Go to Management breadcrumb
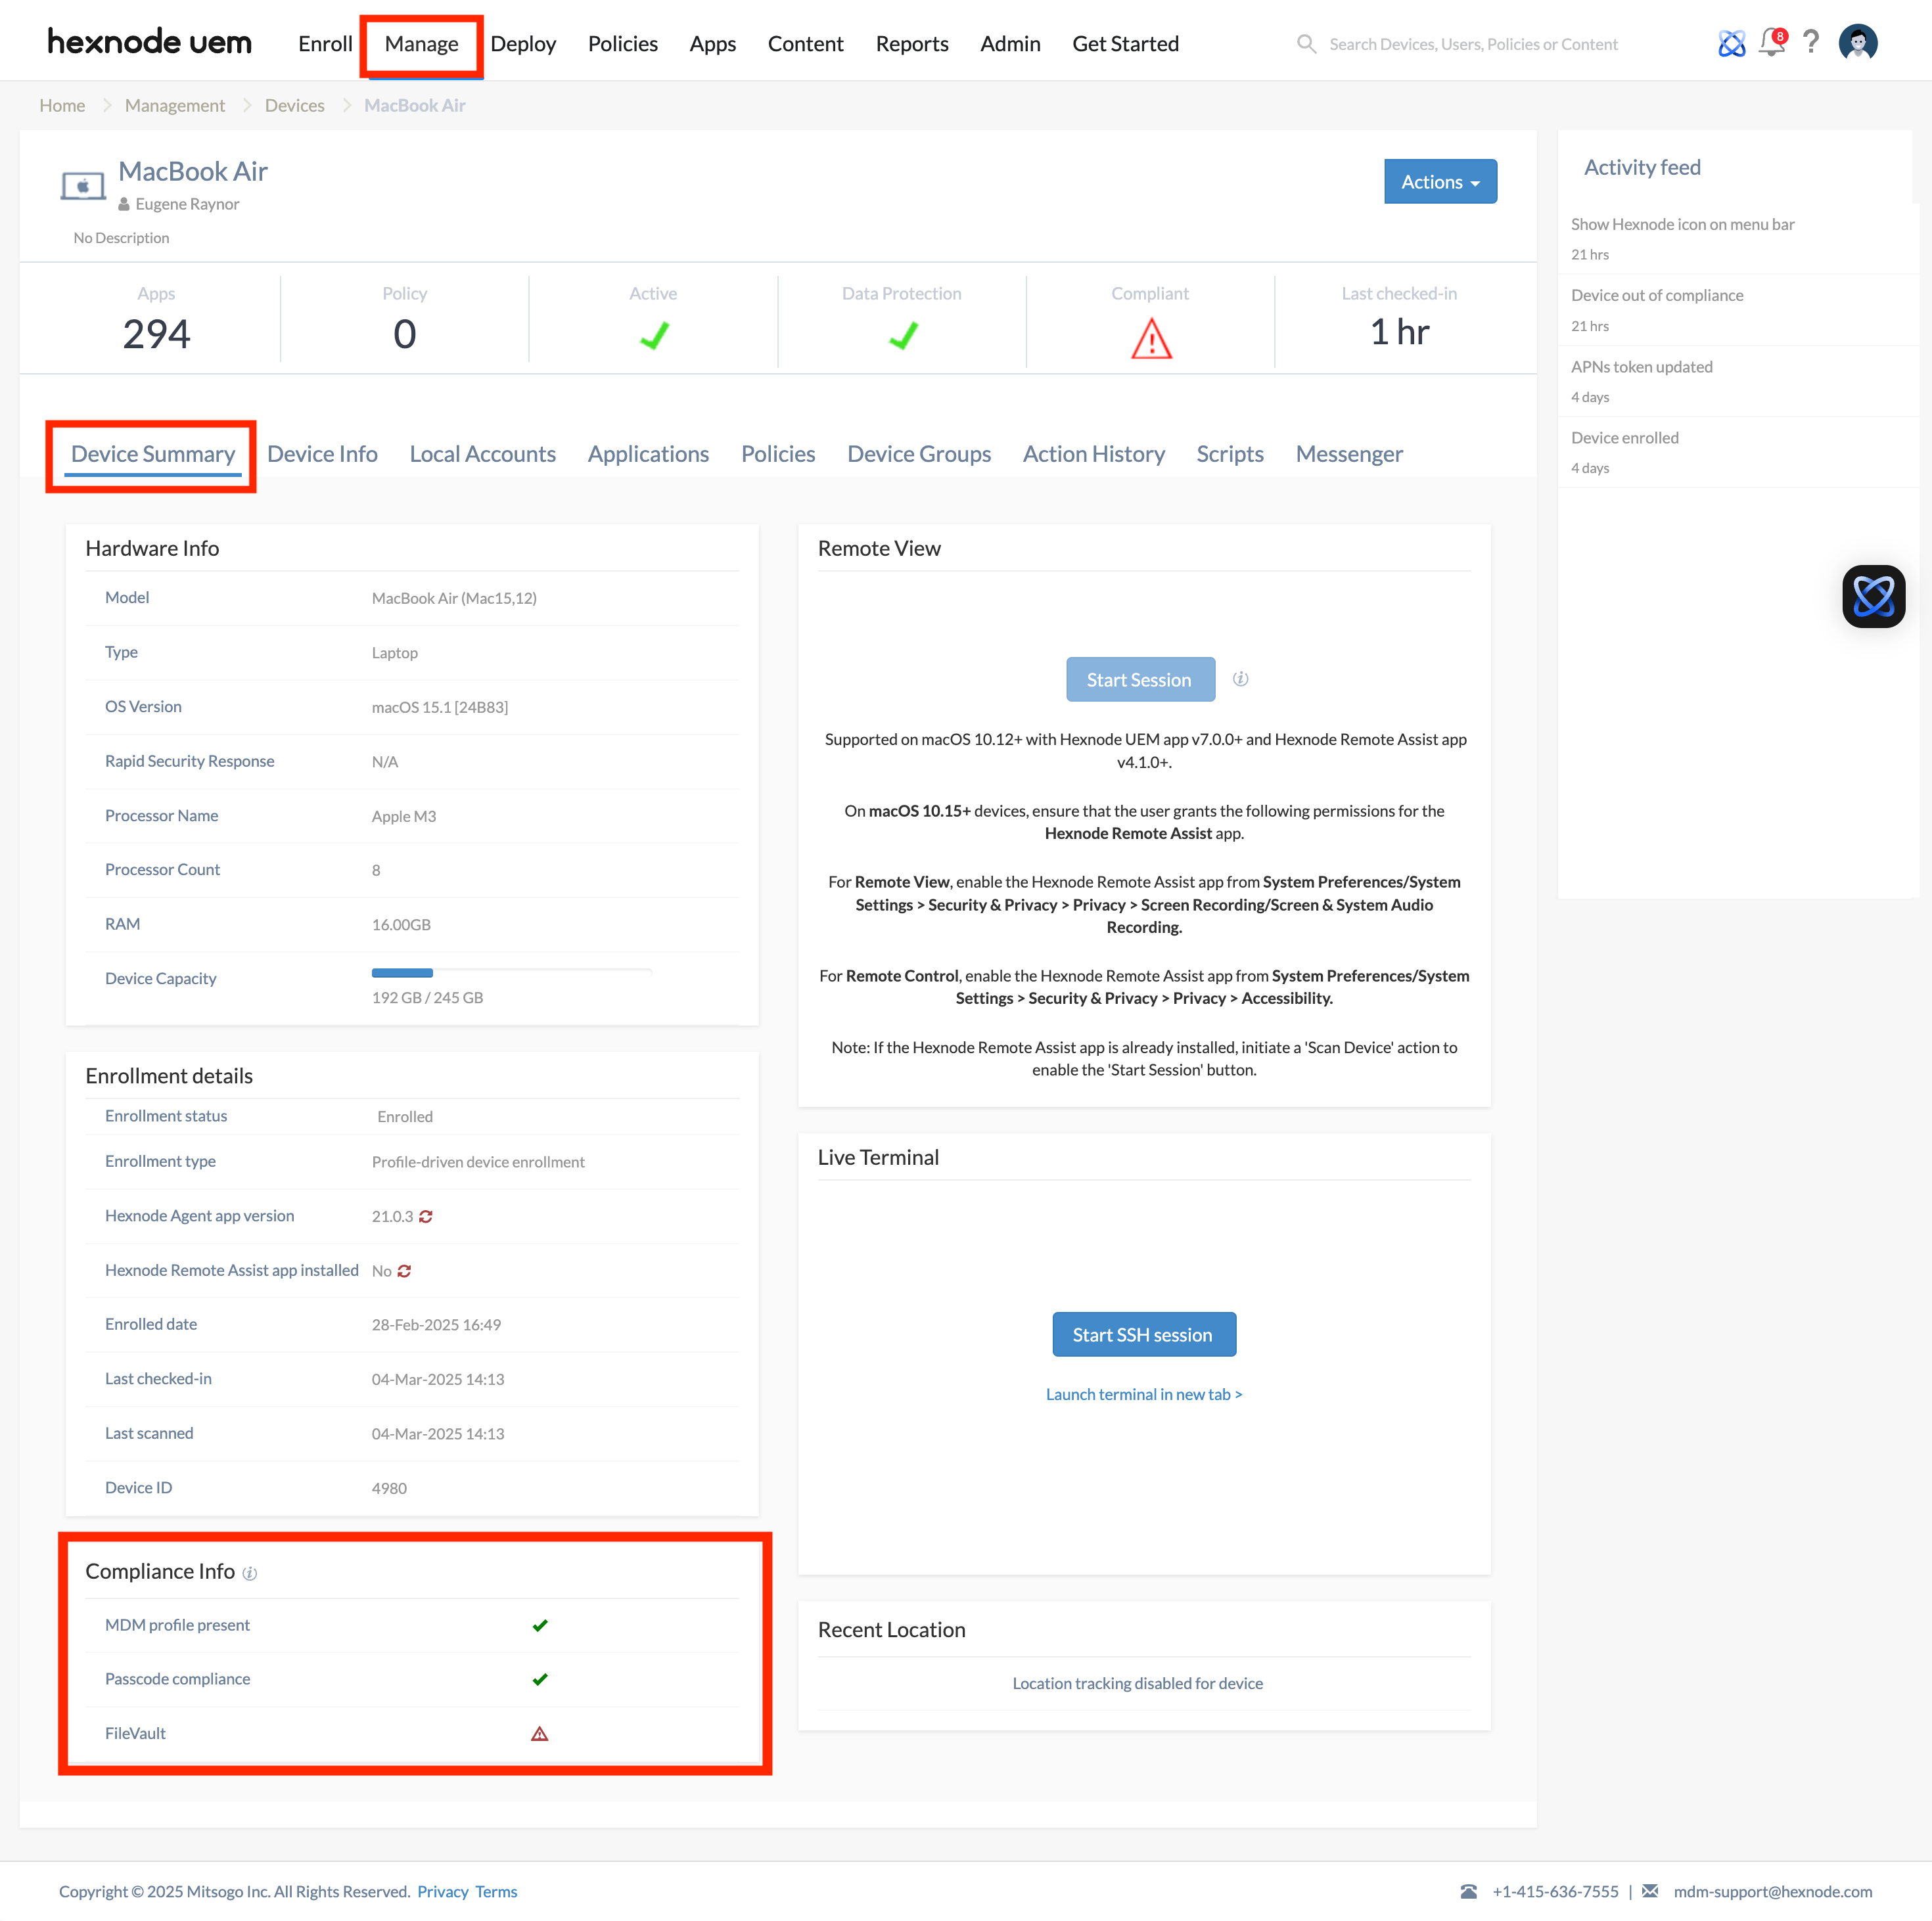The height and width of the screenshot is (1921, 1932). tap(175, 105)
